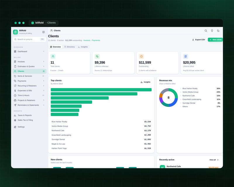This screenshot has height=187, width=234.
Task: Select Clients sidebar item
Action: pos(30,71)
